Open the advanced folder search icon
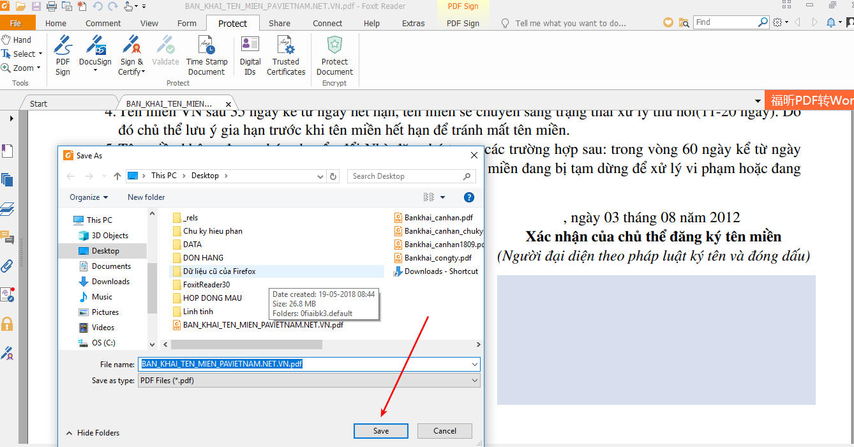The height and width of the screenshot is (447, 854). [684, 22]
